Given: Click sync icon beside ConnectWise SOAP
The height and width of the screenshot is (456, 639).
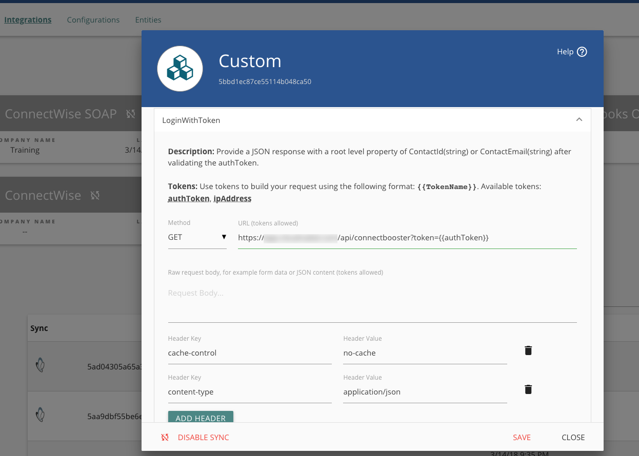Looking at the screenshot, I should tap(131, 114).
